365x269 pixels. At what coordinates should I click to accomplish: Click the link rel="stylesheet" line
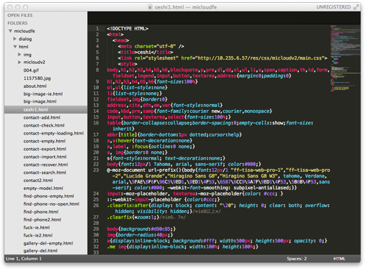point(222,58)
